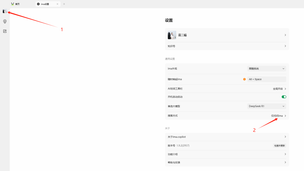Click the Alt + Space shortcut field
The image size is (304, 171).
(x=267, y=79)
